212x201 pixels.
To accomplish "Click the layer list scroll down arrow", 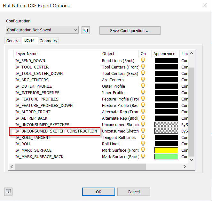I will click(x=191, y=160).
